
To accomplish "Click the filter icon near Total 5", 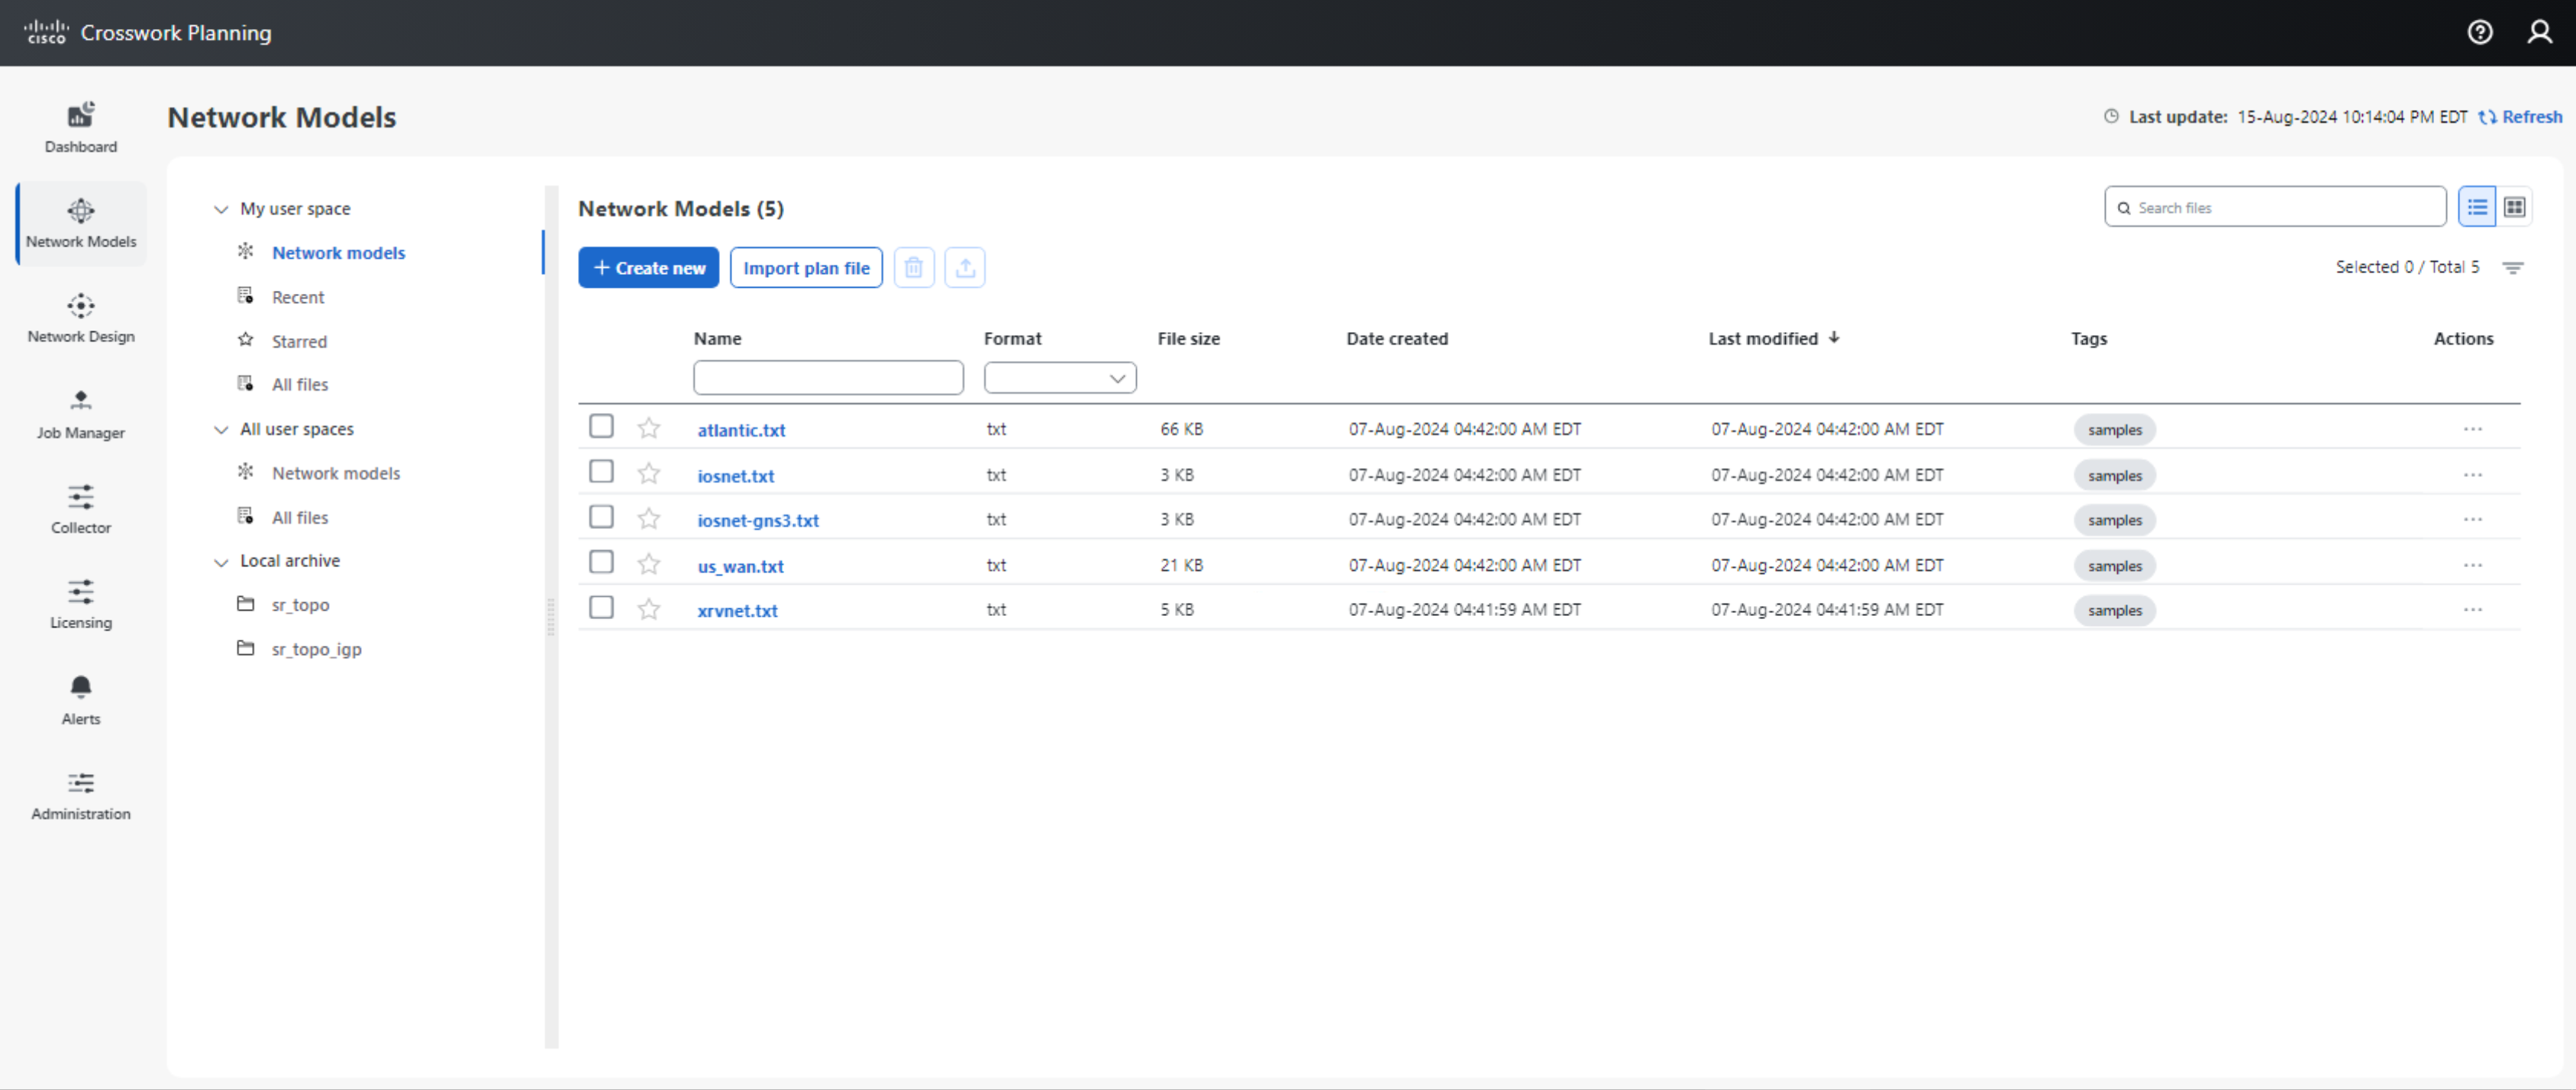I will (x=2512, y=267).
